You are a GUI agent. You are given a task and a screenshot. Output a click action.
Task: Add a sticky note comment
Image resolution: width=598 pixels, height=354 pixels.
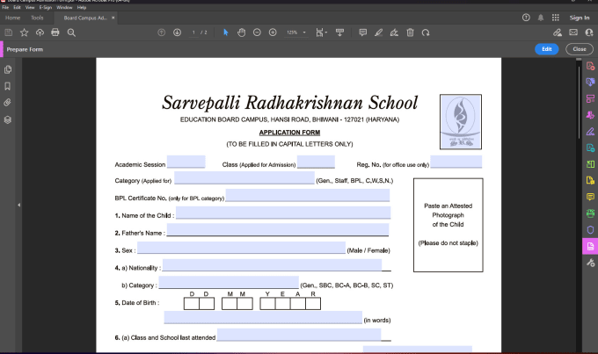point(362,33)
